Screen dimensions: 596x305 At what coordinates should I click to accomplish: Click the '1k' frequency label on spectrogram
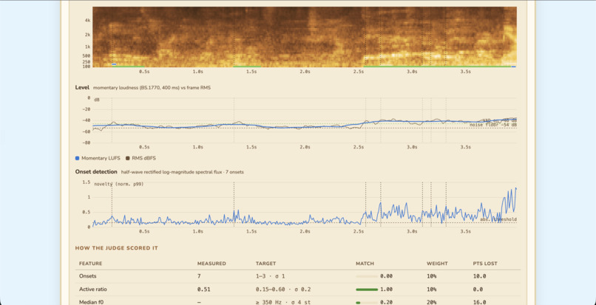click(x=87, y=47)
